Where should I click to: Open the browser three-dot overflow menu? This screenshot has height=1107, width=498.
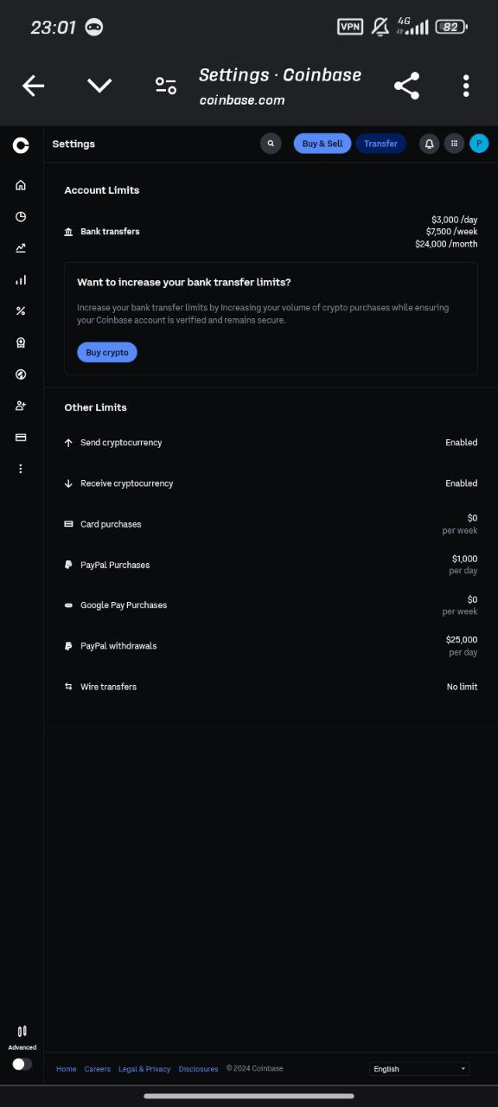point(466,85)
